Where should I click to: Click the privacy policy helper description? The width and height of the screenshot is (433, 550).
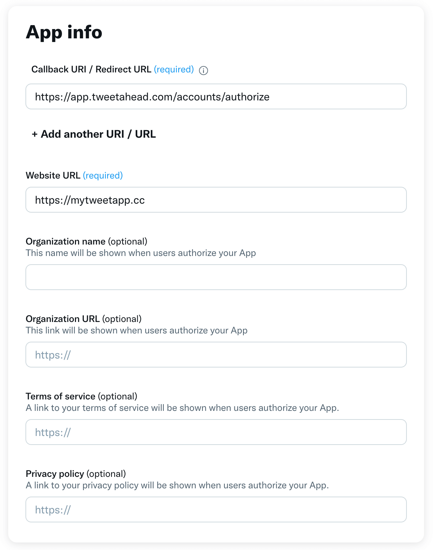[177, 485]
